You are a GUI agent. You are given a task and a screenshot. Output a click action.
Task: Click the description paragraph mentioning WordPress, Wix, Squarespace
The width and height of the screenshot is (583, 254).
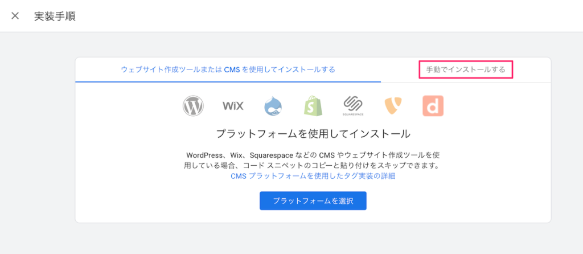click(x=313, y=160)
